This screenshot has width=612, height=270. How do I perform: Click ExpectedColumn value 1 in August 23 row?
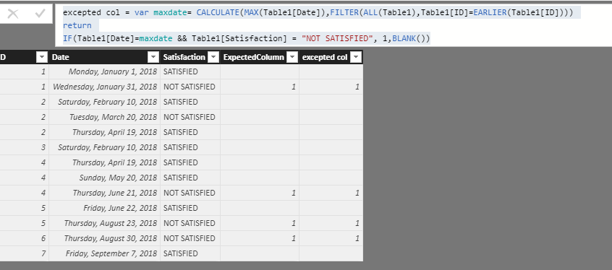point(294,224)
